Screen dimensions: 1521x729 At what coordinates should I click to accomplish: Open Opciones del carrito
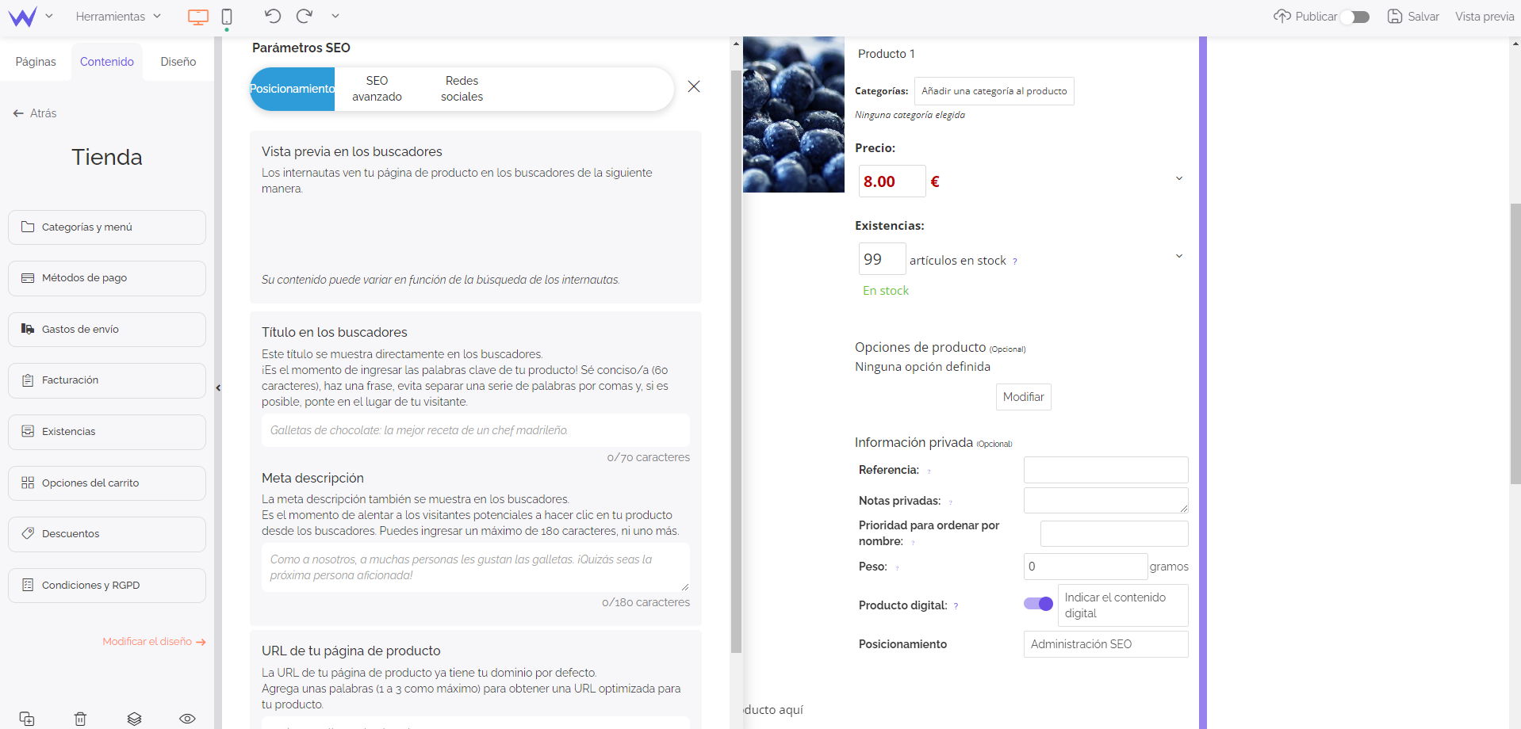click(x=107, y=483)
